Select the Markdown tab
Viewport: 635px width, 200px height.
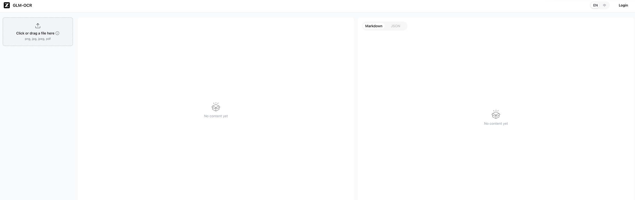(x=374, y=26)
